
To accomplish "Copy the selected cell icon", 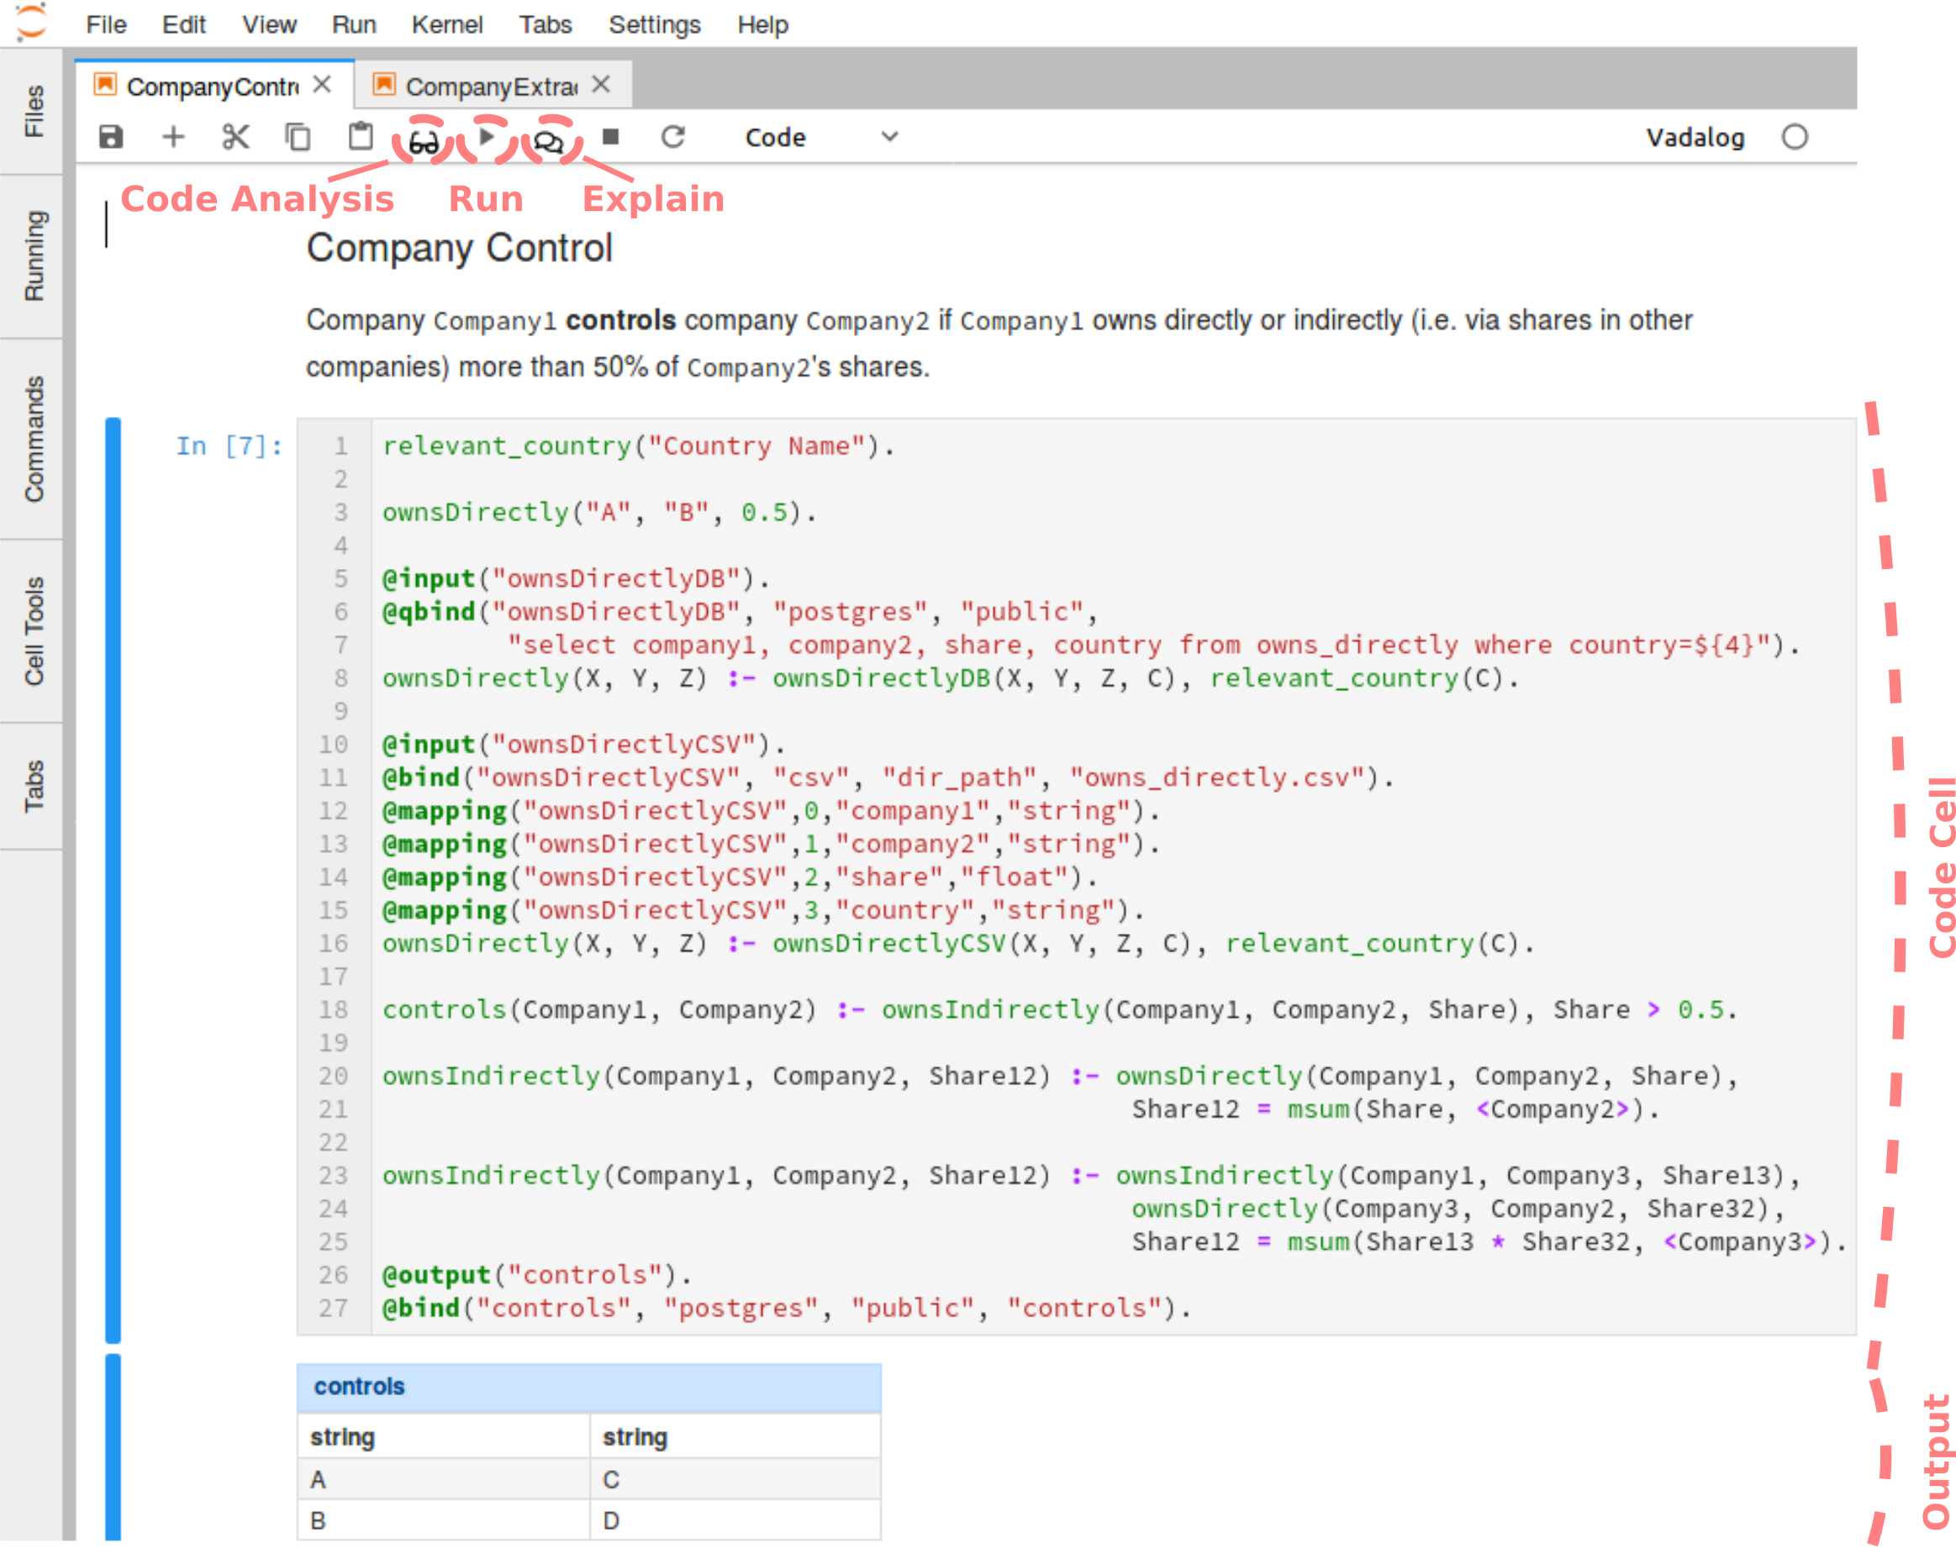I will click(x=298, y=137).
